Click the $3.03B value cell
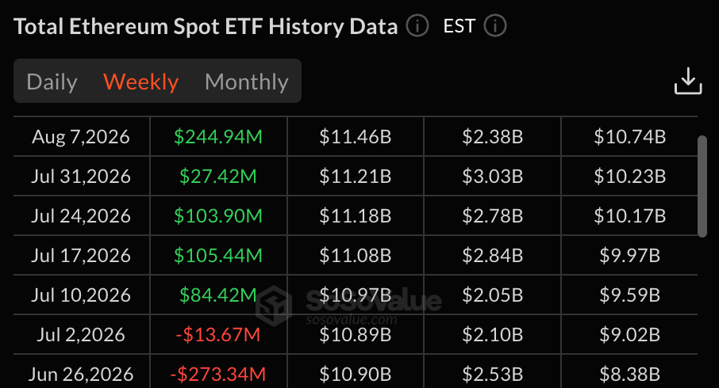719x388 pixels. click(x=493, y=176)
